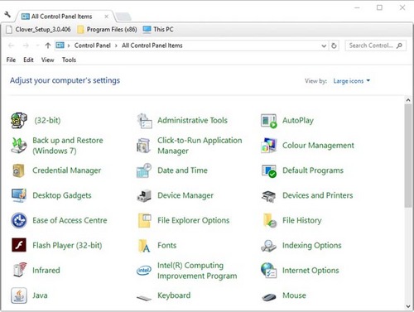Open the Internet Options globe icon
This screenshot has width=414, height=312.
pyautogui.click(x=268, y=270)
